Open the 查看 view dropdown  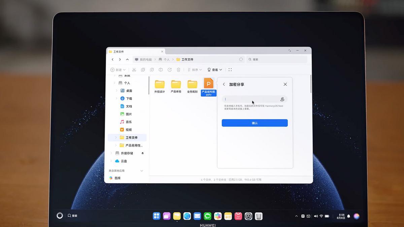215,70
